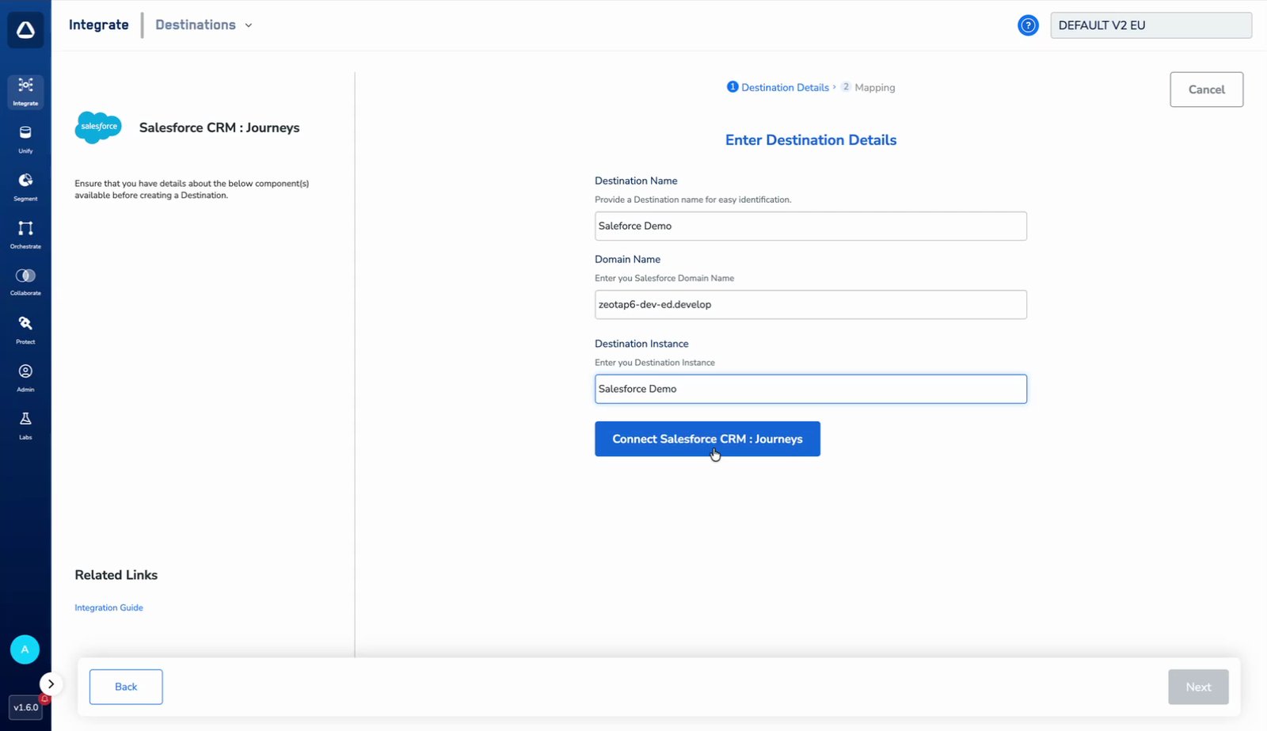Screen dimensions: 1267x731
Task: Click the Destination Instance input field
Action: point(811,389)
